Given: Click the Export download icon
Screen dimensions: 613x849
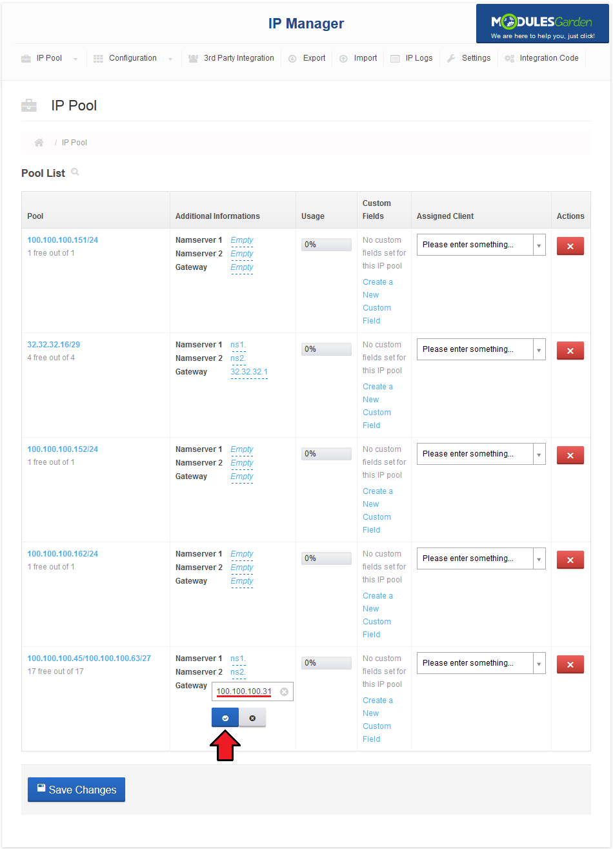Looking at the screenshot, I should (292, 59).
